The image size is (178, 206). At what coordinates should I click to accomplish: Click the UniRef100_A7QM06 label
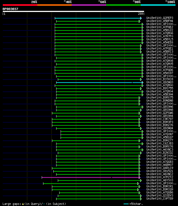(160, 33)
